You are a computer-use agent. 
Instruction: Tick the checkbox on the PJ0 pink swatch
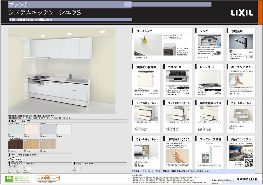tap(25, 125)
